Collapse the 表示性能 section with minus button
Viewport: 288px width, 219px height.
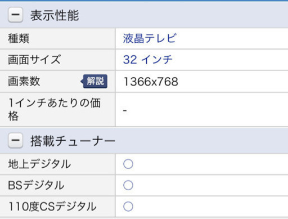tap(15, 15)
